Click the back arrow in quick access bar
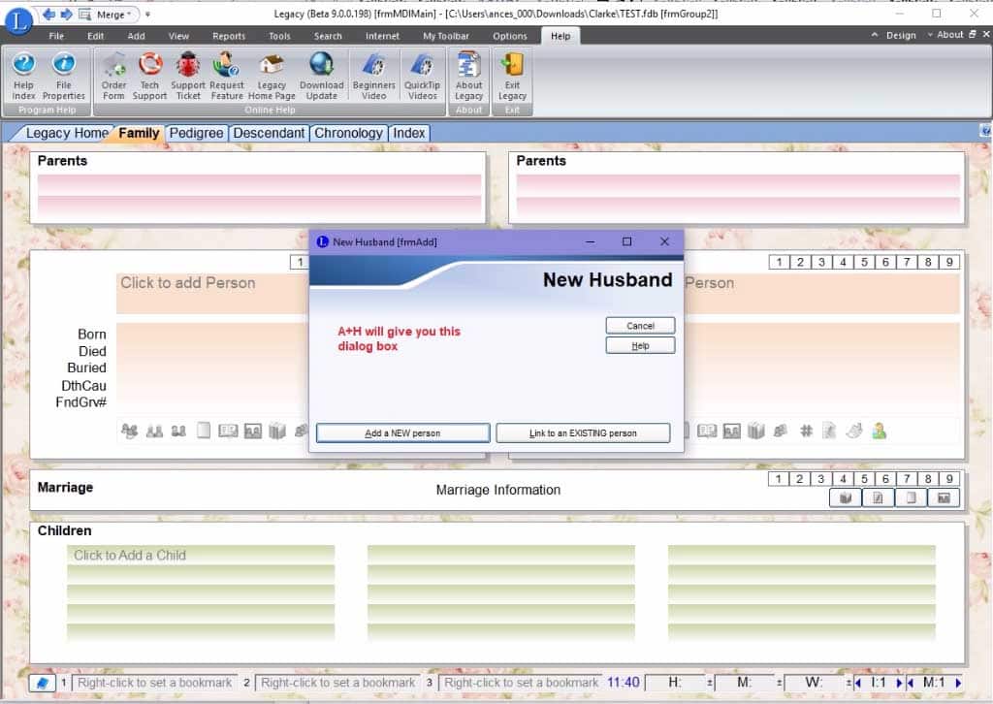This screenshot has width=993, height=704. [x=48, y=14]
